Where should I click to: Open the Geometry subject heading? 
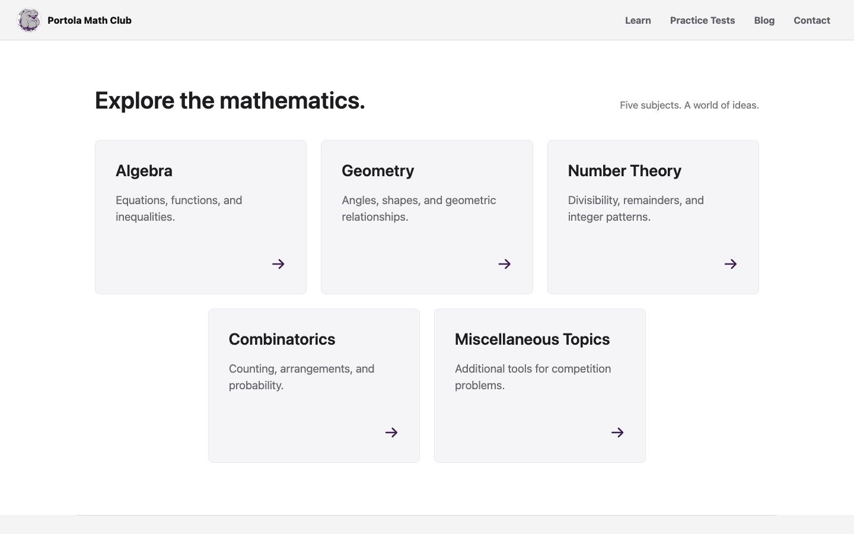[378, 171]
